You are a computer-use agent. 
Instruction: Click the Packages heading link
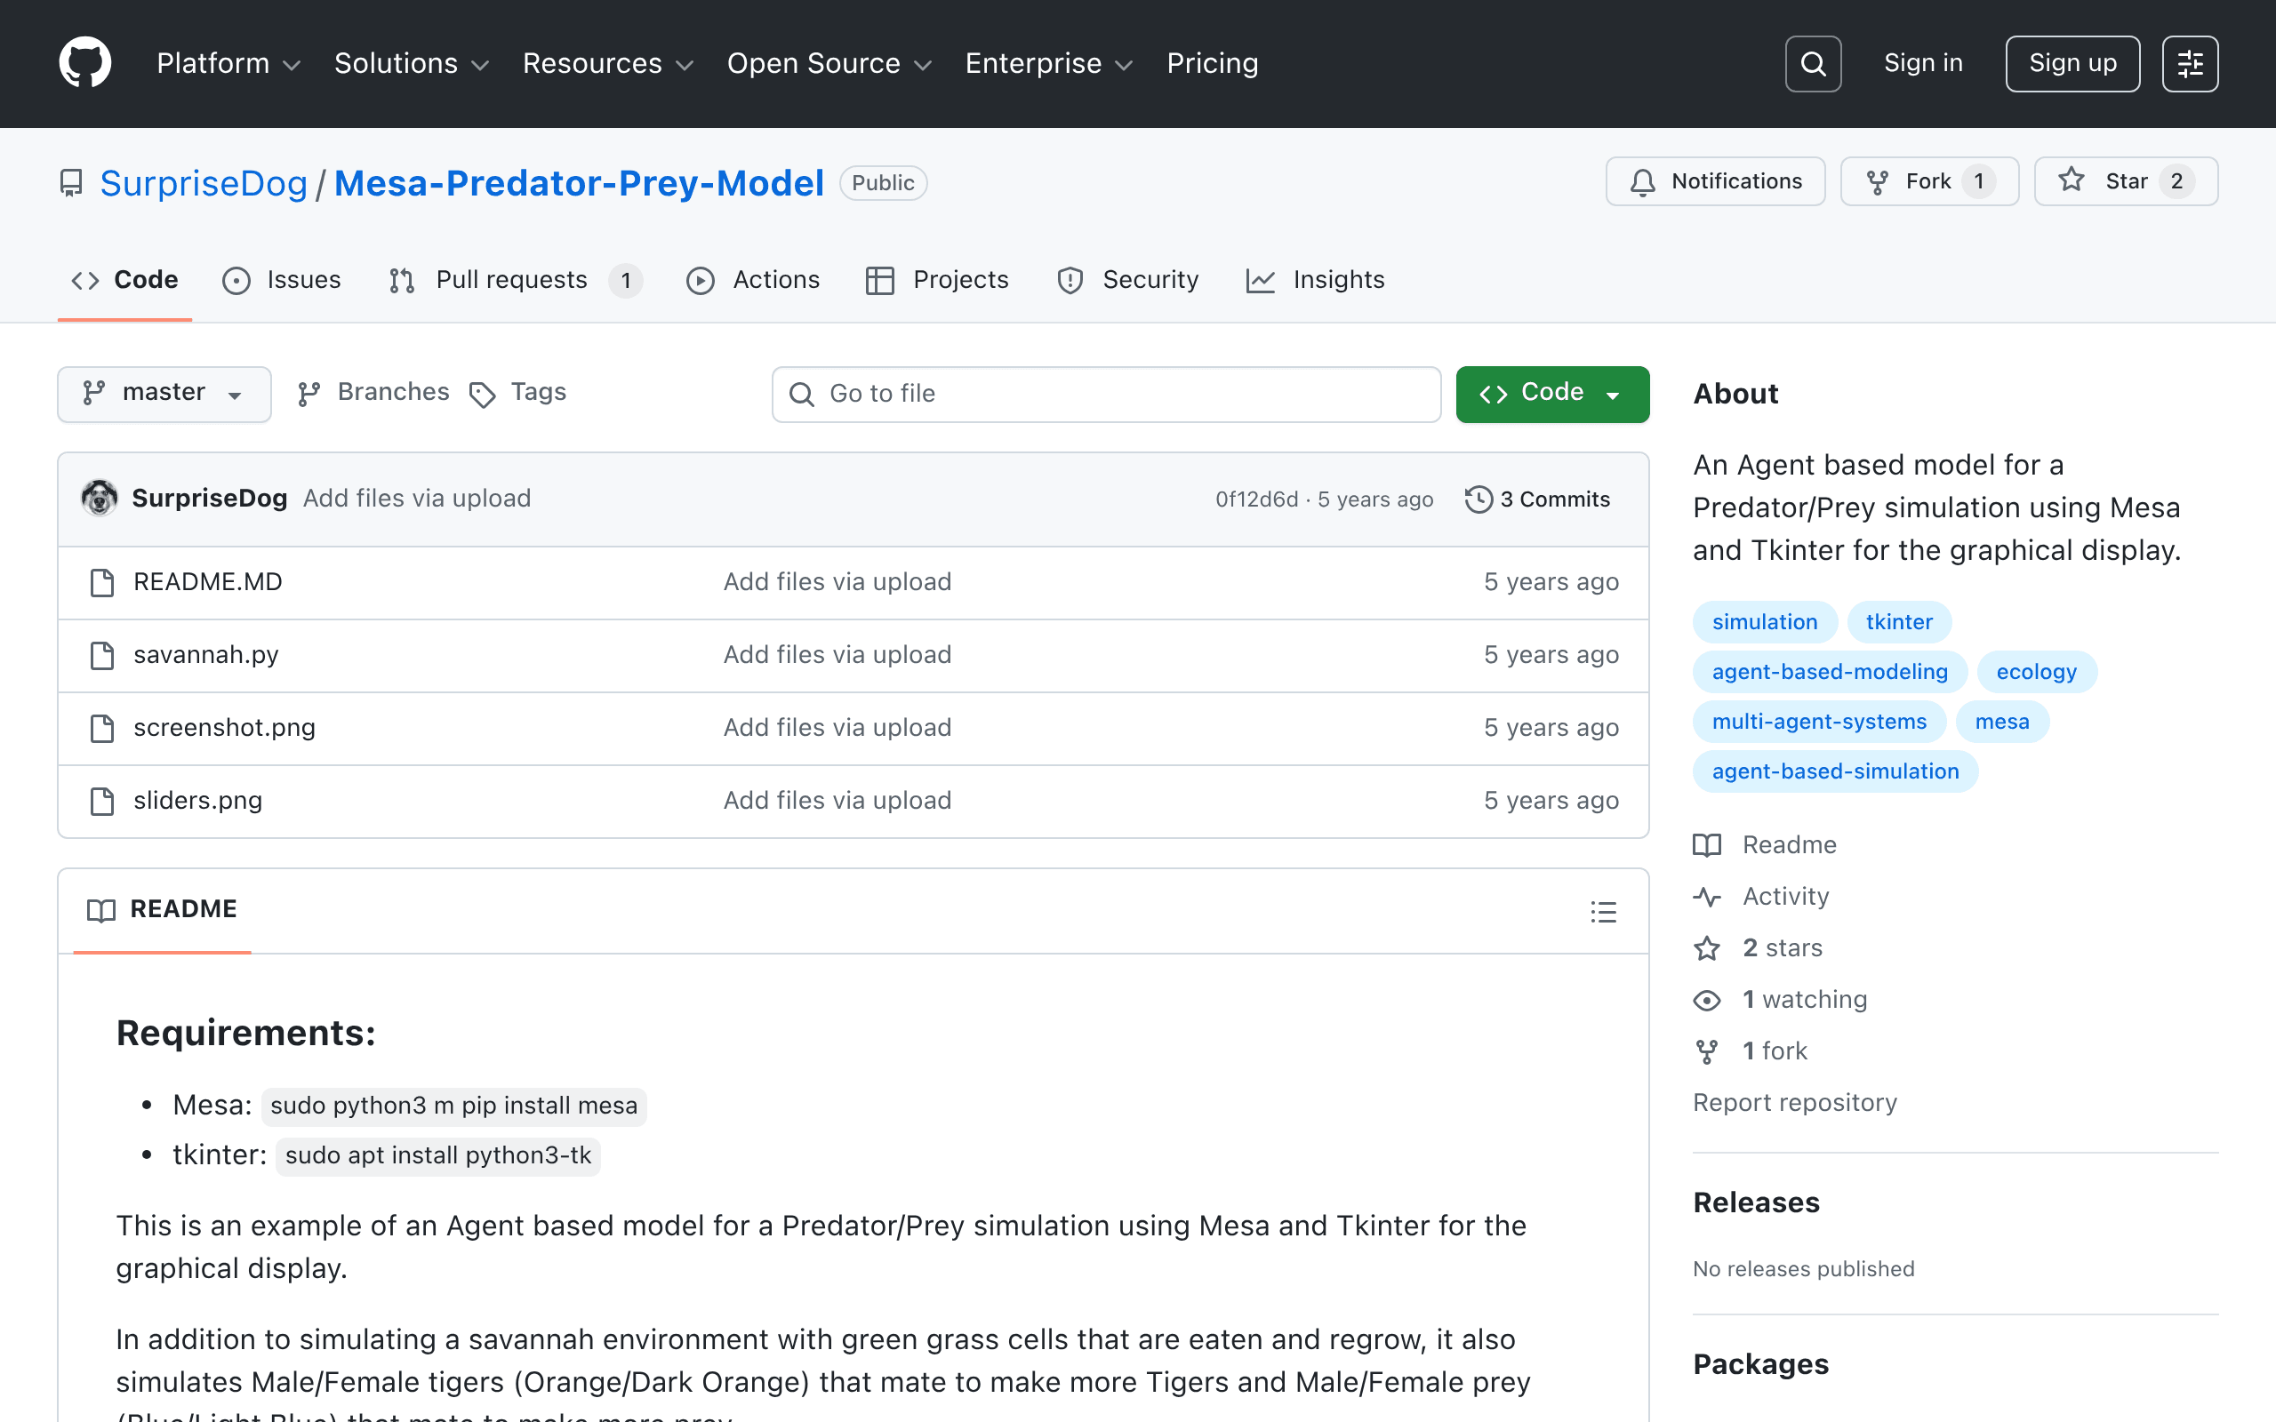tap(1760, 1363)
